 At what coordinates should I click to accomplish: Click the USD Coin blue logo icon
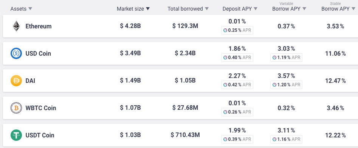pyautogui.click(x=16, y=53)
